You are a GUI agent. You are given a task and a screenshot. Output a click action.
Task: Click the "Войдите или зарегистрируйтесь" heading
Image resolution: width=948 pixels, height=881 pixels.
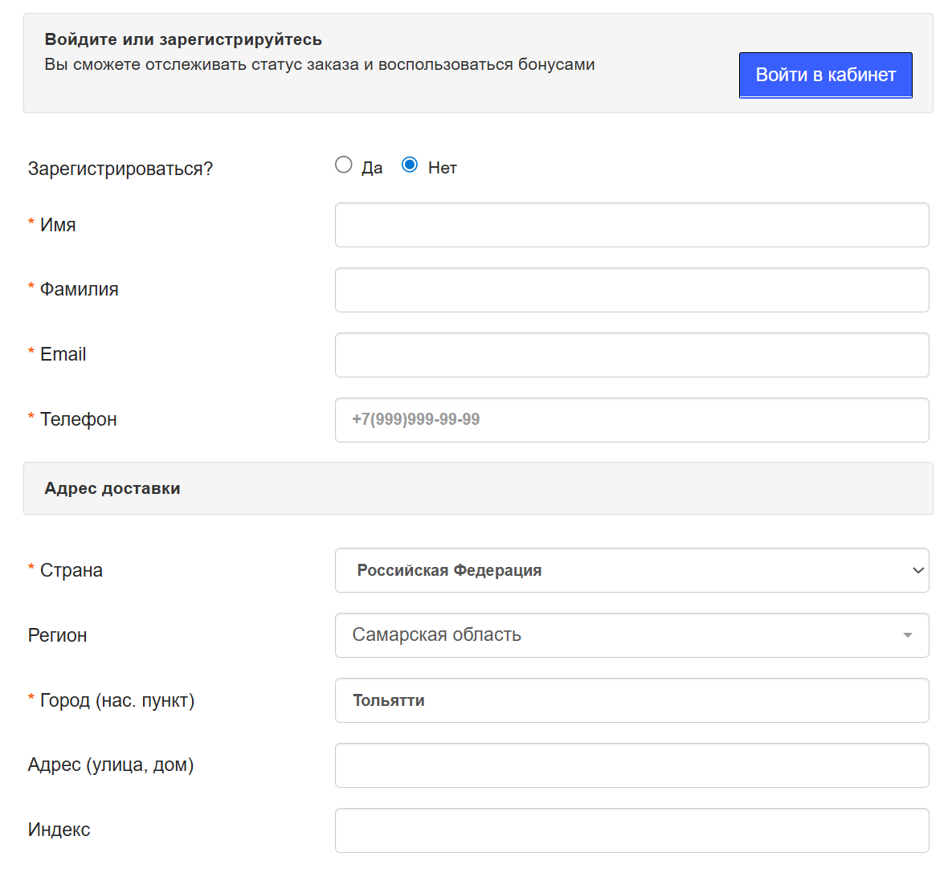coord(183,39)
